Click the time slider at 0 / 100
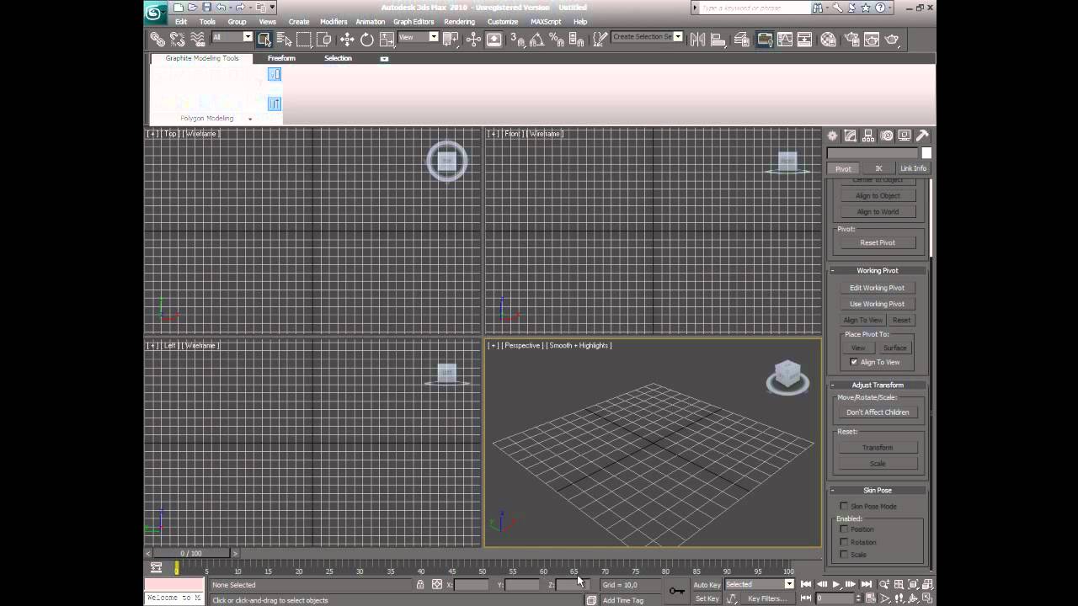 click(191, 553)
